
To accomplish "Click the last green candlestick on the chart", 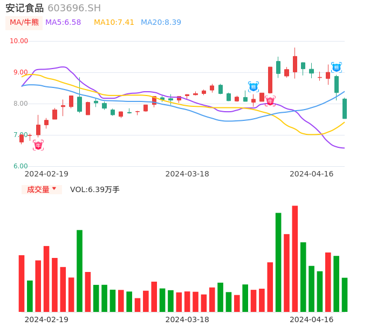I will pos(345,108).
